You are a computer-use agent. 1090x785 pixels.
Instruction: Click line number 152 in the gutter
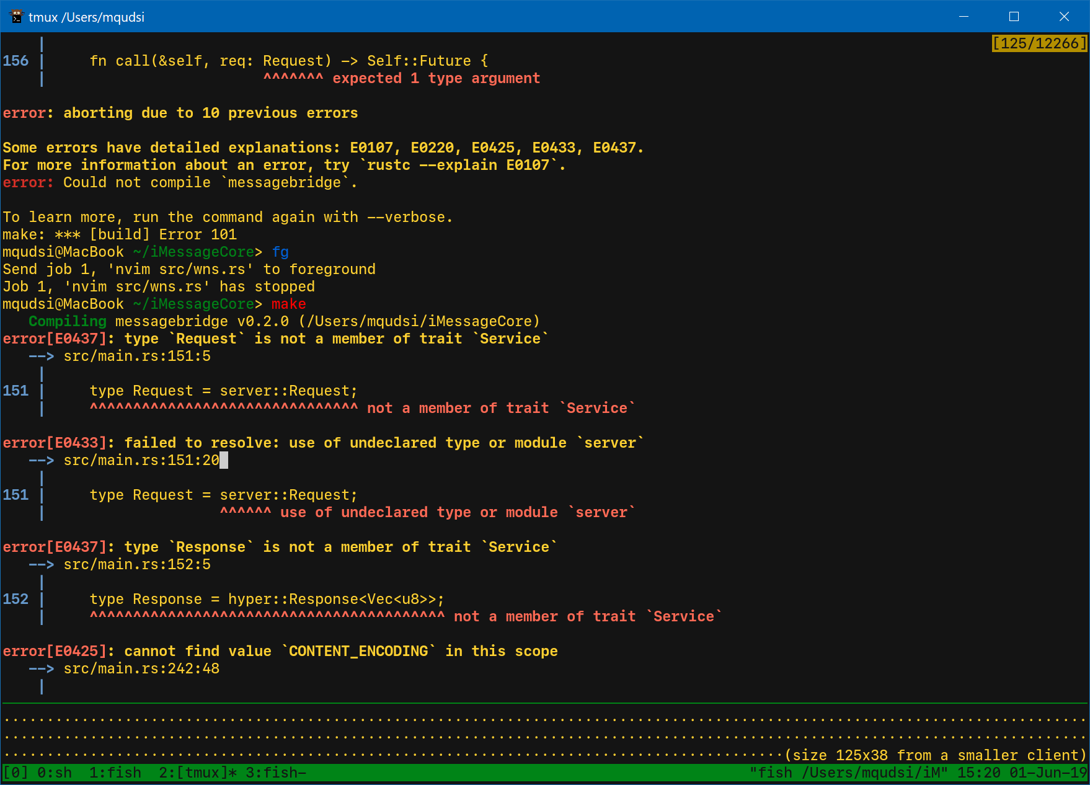point(16,599)
